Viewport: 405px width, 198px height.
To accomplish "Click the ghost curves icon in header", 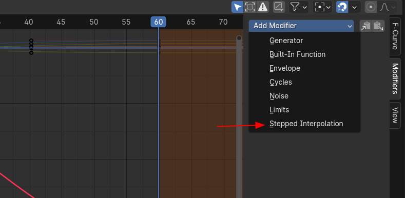I will click(x=279, y=7).
